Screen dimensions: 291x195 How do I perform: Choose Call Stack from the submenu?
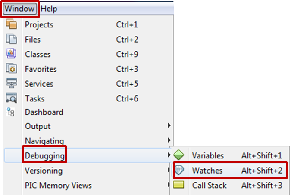click(210, 185)
